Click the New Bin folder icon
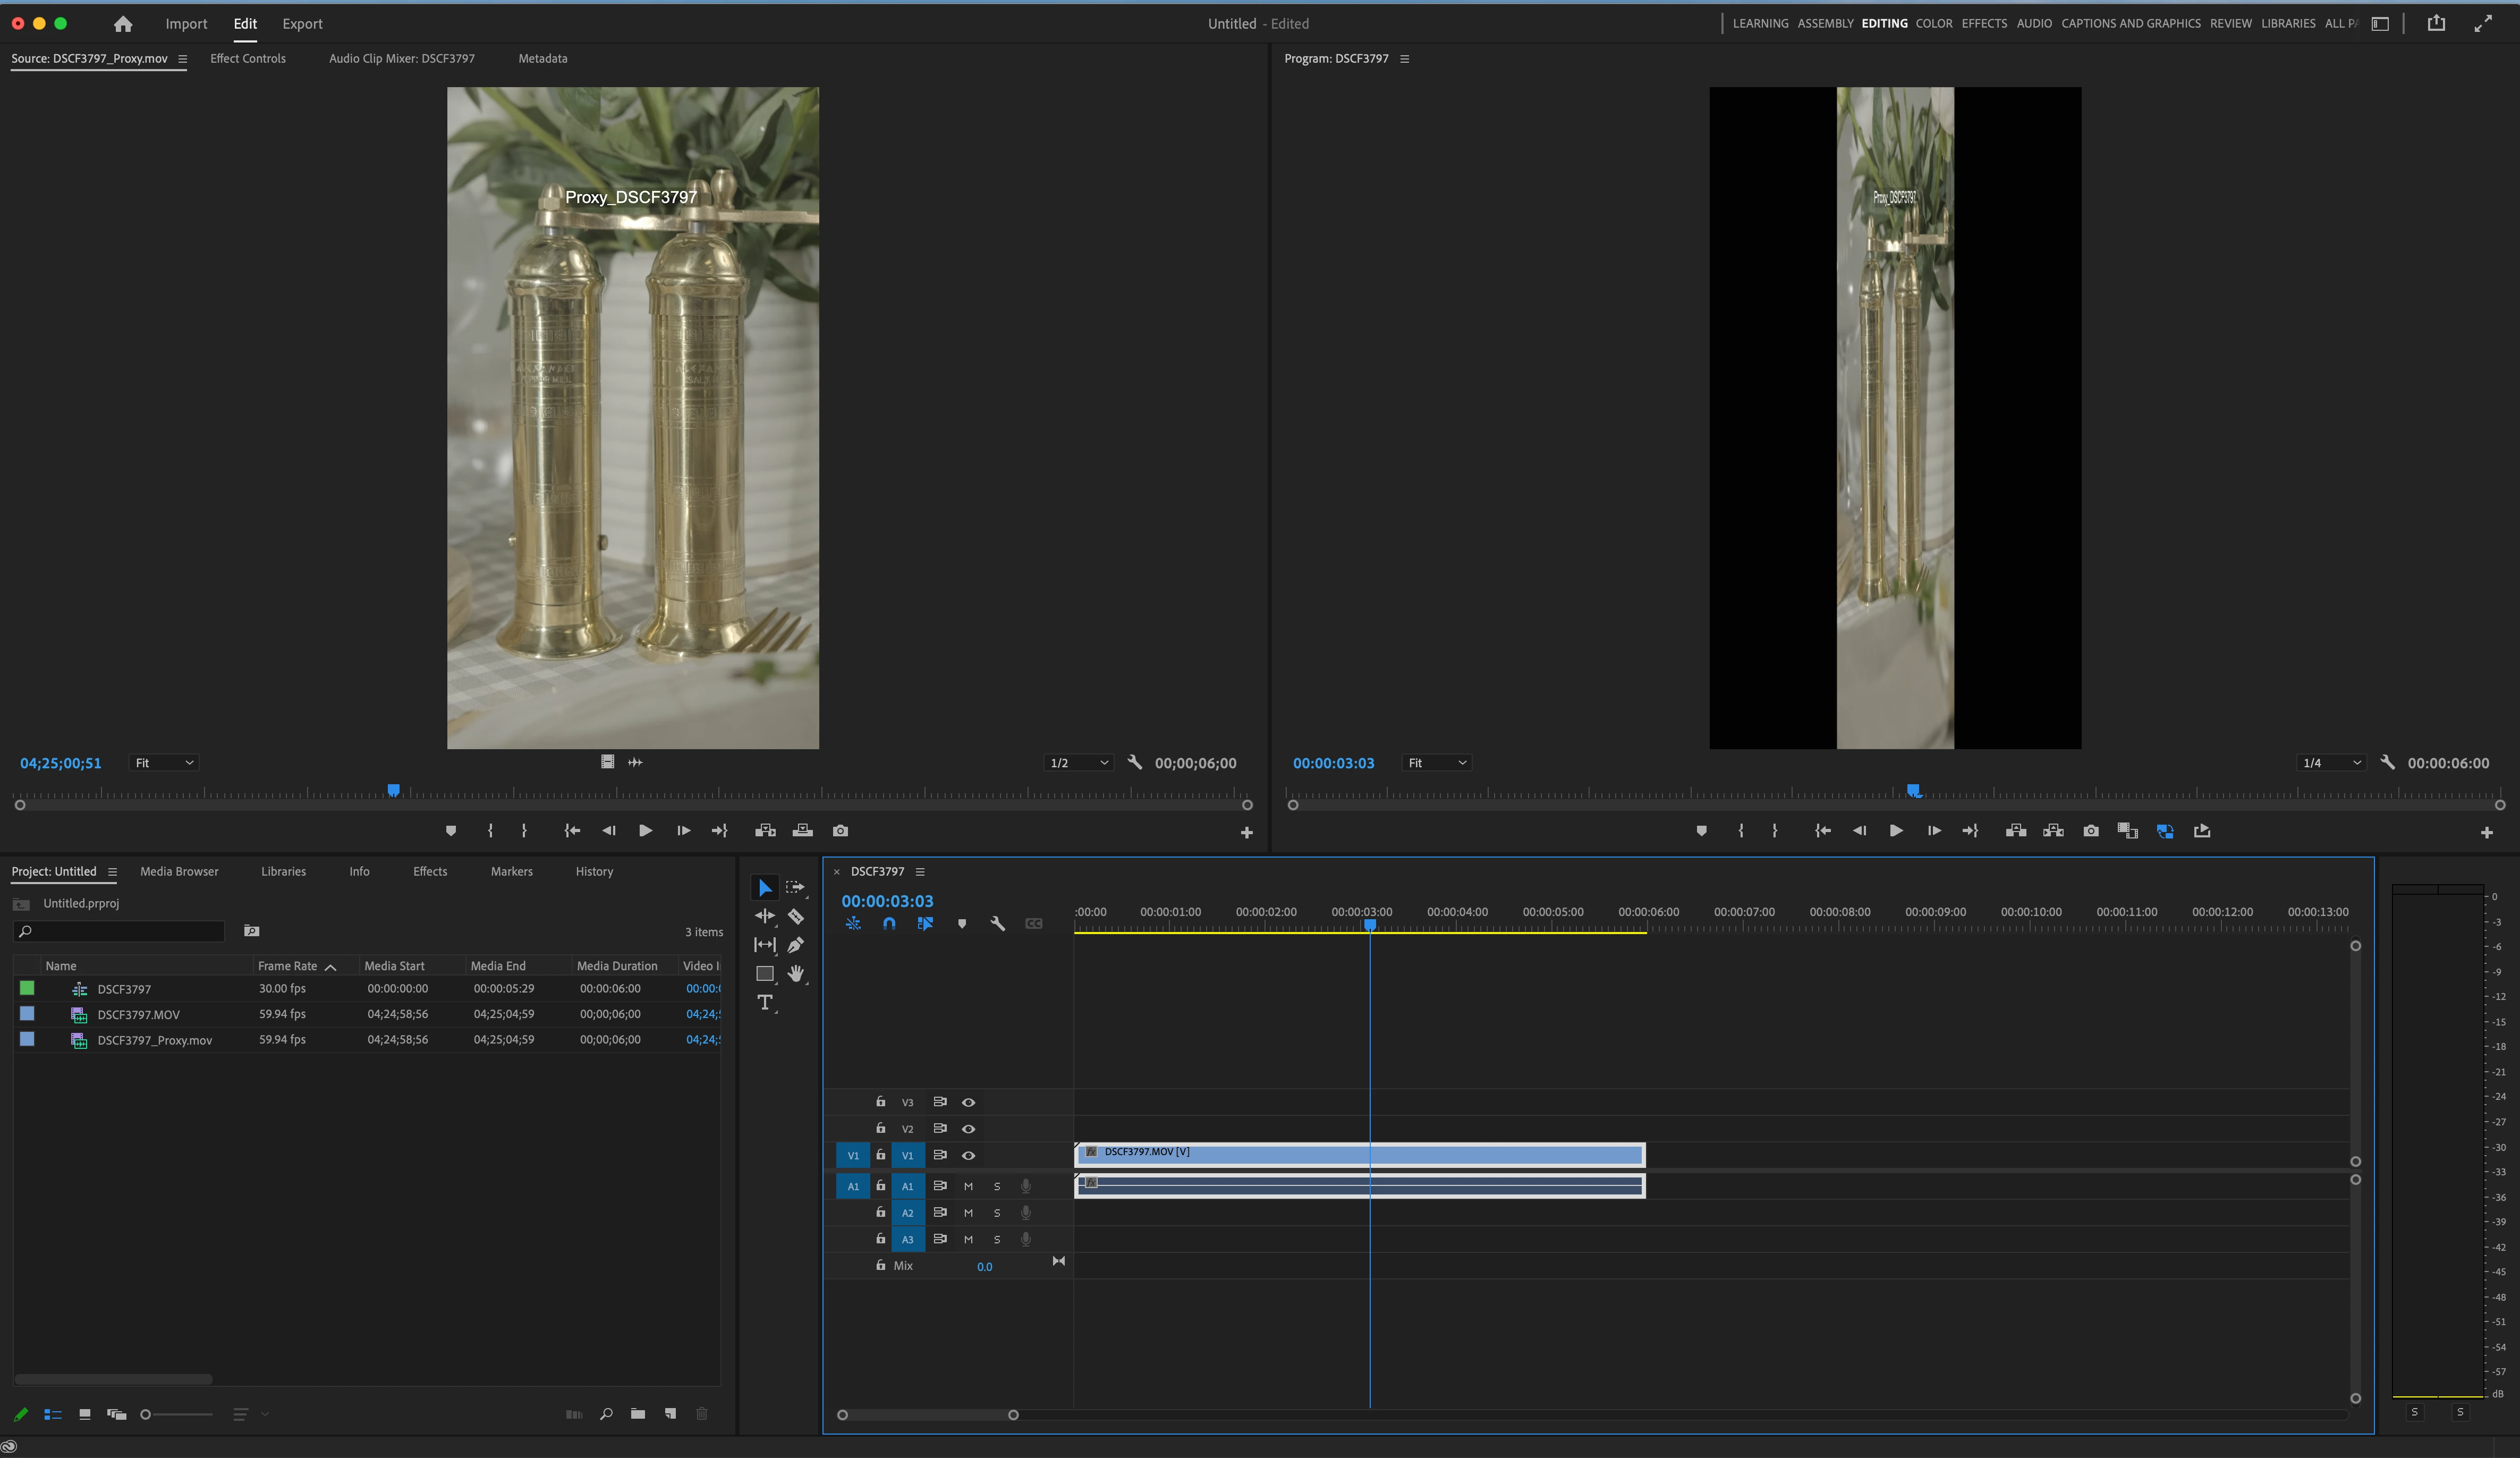This screenshot has width=2520, height=1458. pos(638,1413)
